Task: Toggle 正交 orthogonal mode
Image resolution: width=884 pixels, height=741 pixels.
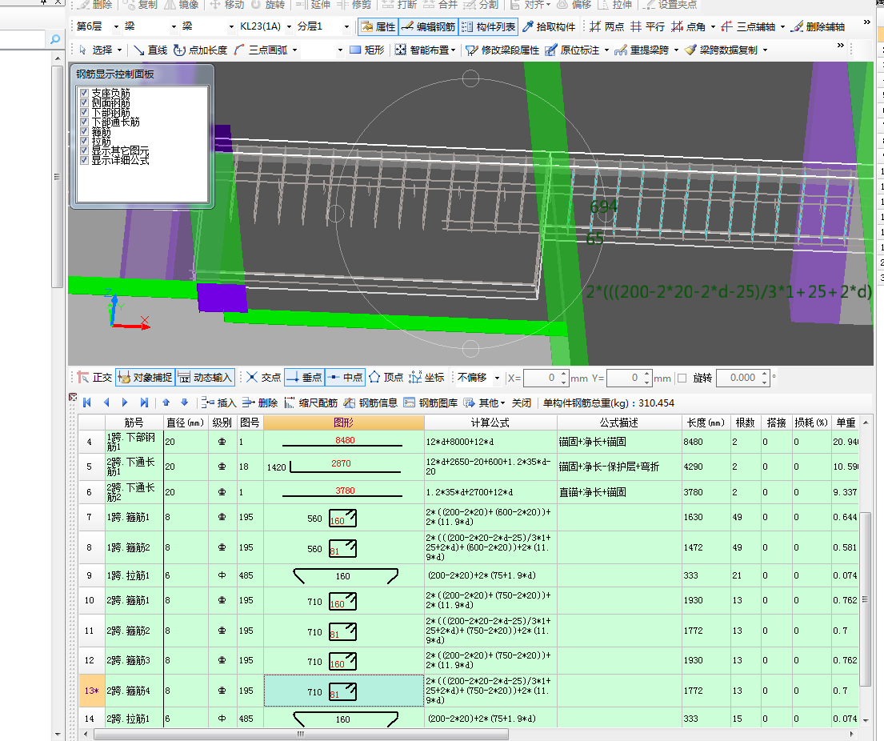Action: point(95,377)
